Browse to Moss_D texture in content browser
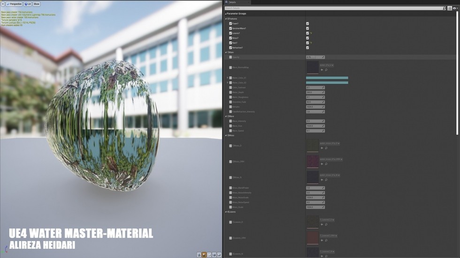460x258 pixels. pyautogui.click(x=326, y=148)
